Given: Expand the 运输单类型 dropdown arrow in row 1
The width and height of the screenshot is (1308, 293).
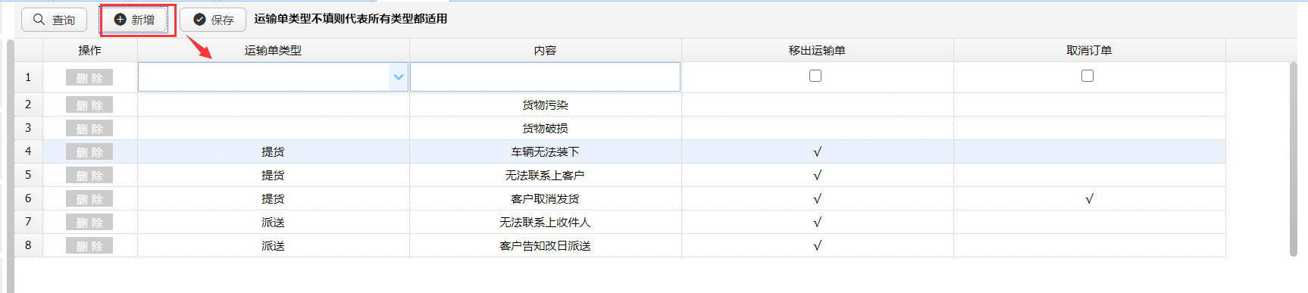Looking at the screenshot, I should [x=399, y=77].
